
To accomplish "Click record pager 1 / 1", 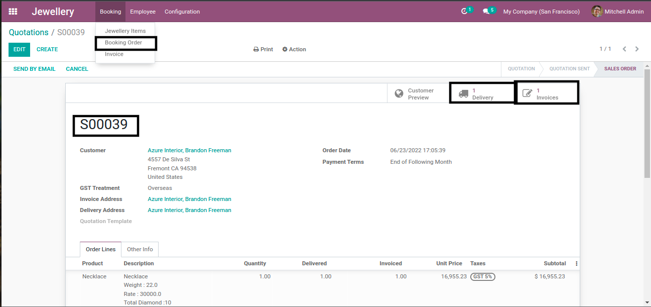I will [x=605, y=49].
